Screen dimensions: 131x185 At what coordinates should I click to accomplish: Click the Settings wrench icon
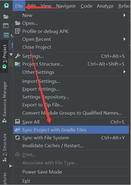tap(17, 56)
